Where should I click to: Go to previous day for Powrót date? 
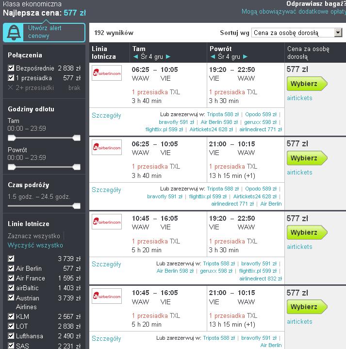(213, 56)
